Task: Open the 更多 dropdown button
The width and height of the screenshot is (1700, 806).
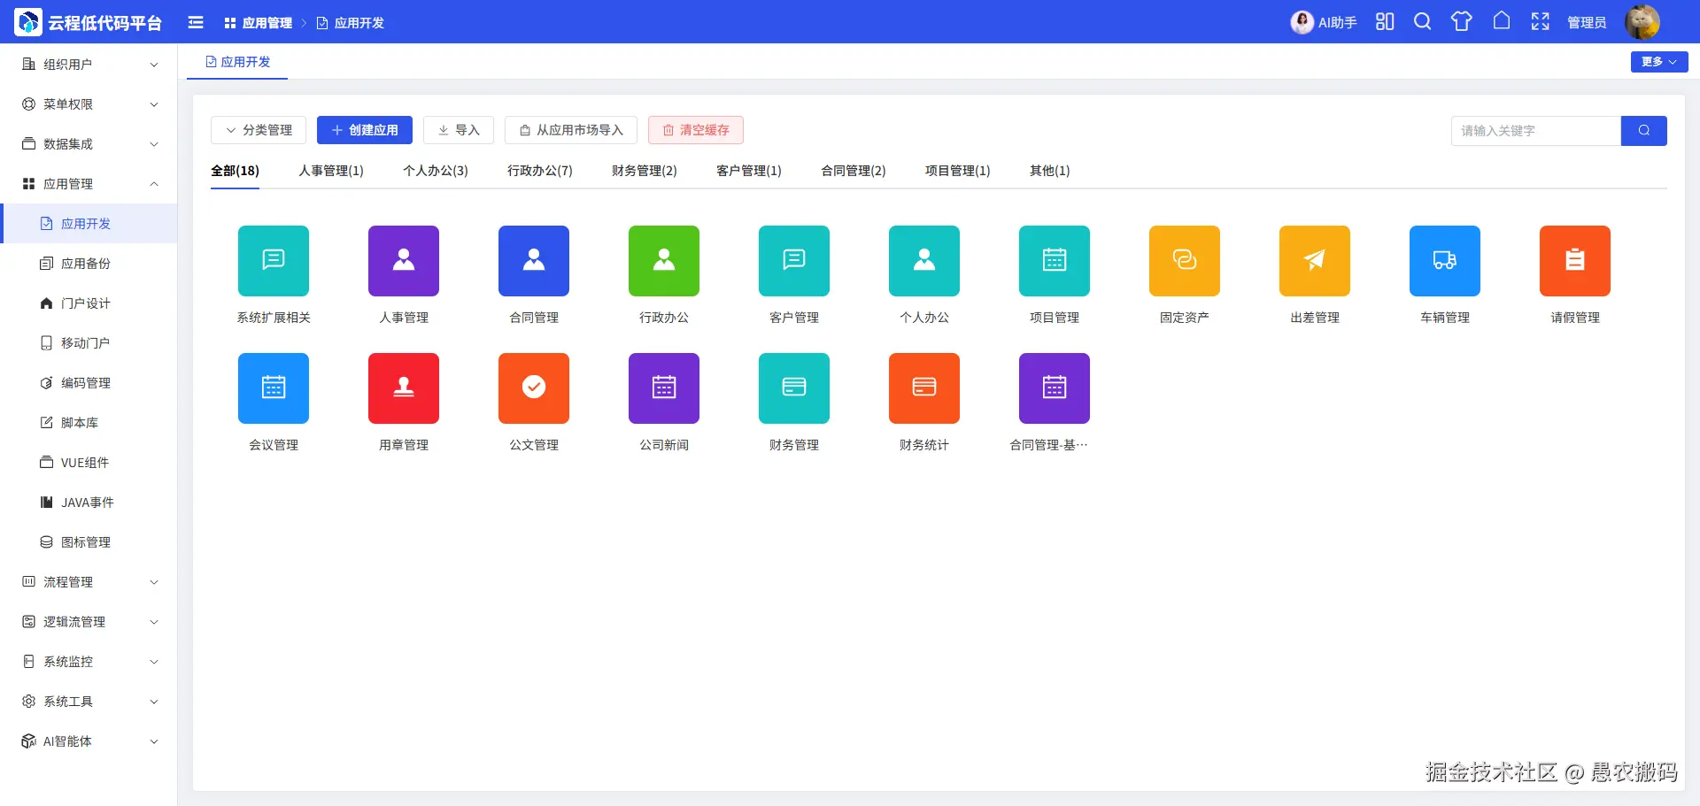Action: click(x=1659, y=62)
